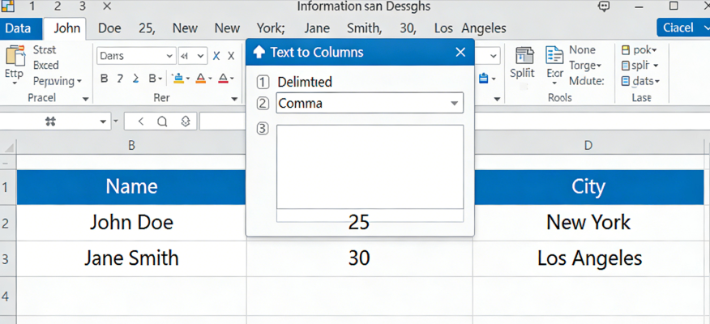
Task: Open the B borders dropdown arrow
Action: (x=160, y=79)
